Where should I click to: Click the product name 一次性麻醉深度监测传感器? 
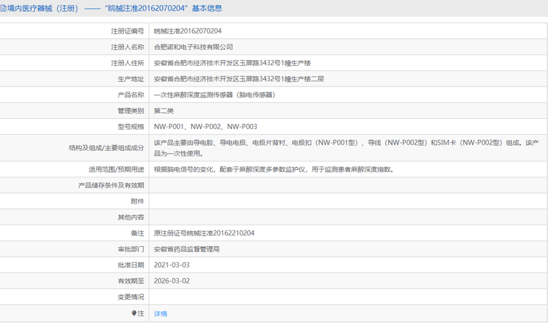[x=215, y=95]
